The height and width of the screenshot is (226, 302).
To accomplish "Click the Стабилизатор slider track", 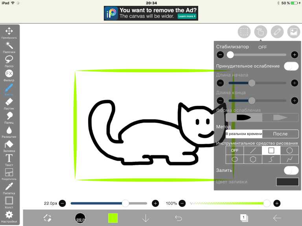I will (257, 55).
